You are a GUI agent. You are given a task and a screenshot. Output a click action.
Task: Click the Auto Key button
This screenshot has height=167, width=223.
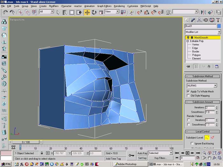click(142, 153)
